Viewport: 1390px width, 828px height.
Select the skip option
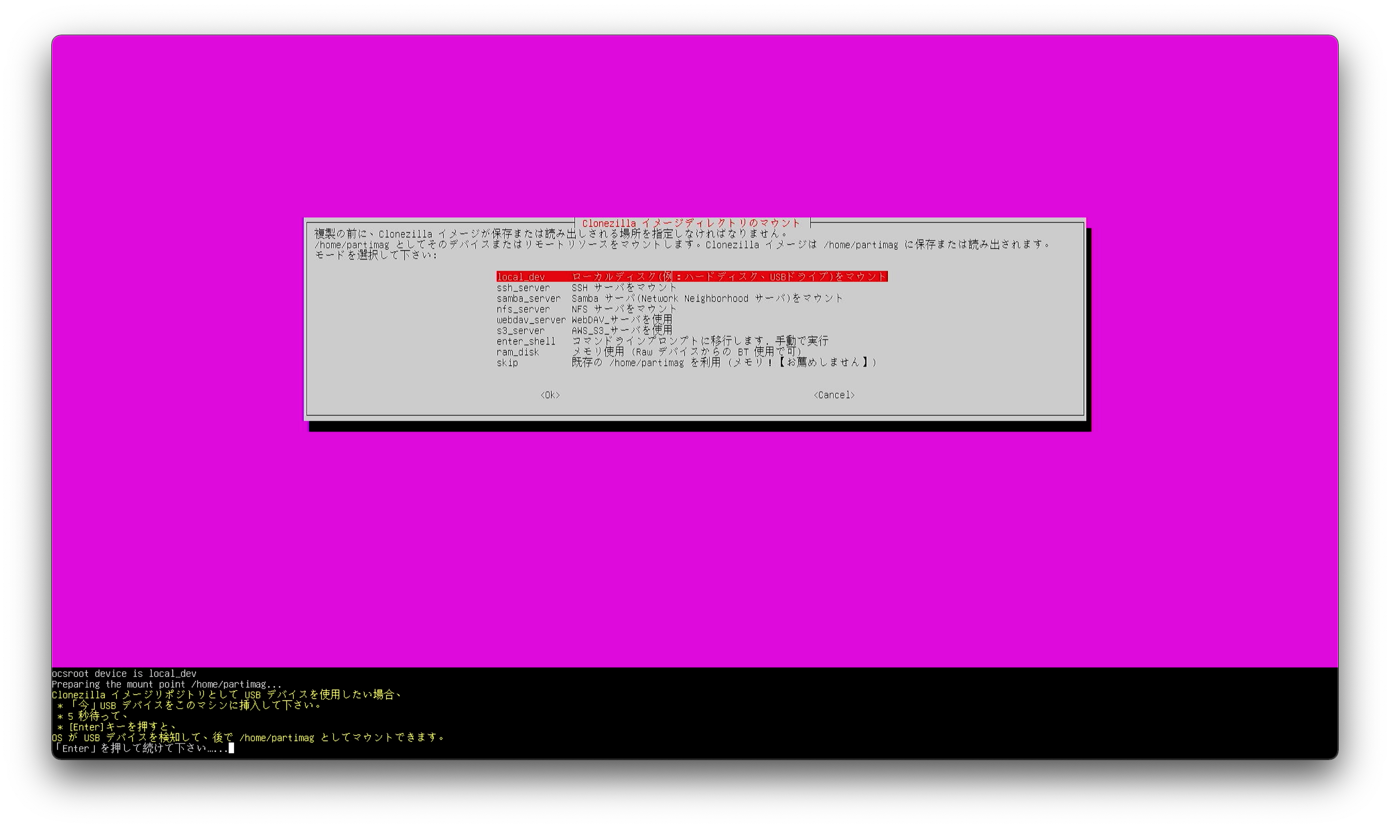tap(507, 363)
